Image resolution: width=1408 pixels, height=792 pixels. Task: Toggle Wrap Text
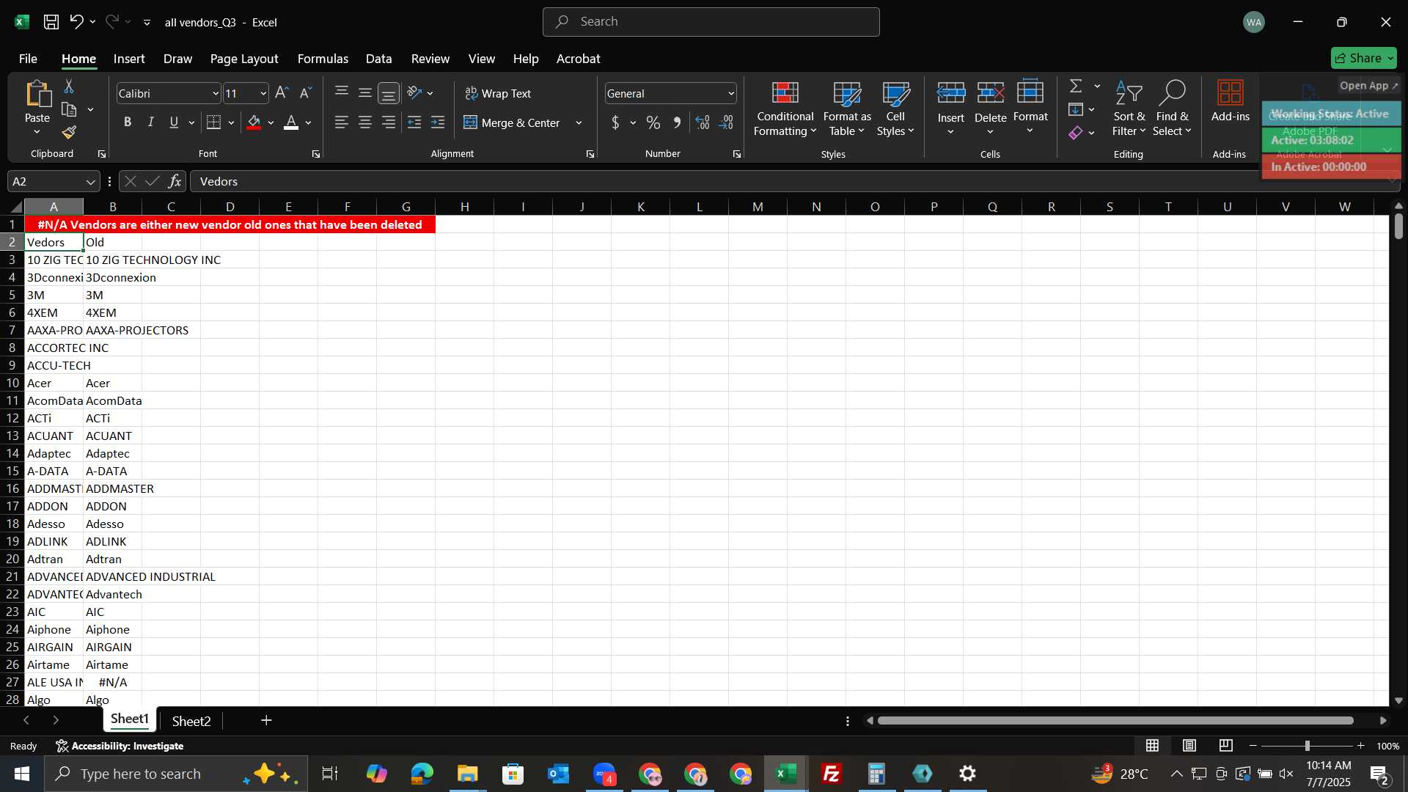coord(498,93)
